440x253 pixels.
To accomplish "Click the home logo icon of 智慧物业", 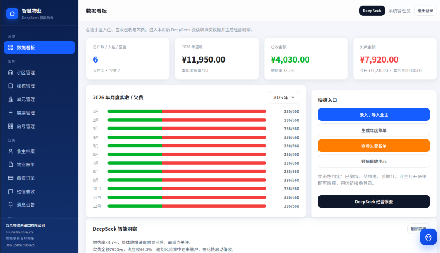I will point(12,13).
